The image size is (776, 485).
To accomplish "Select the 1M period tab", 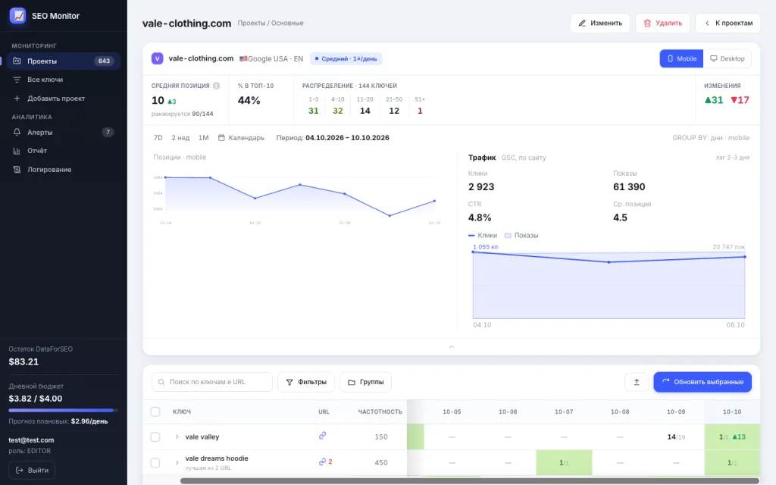I will click(x=203, y=138).
